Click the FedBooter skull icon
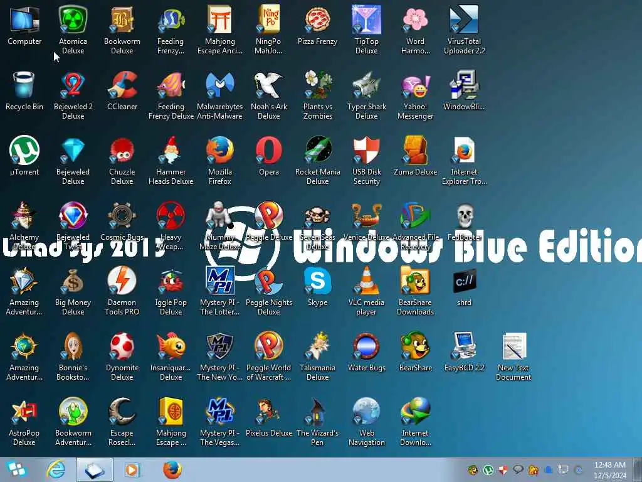 click(465, 221)
